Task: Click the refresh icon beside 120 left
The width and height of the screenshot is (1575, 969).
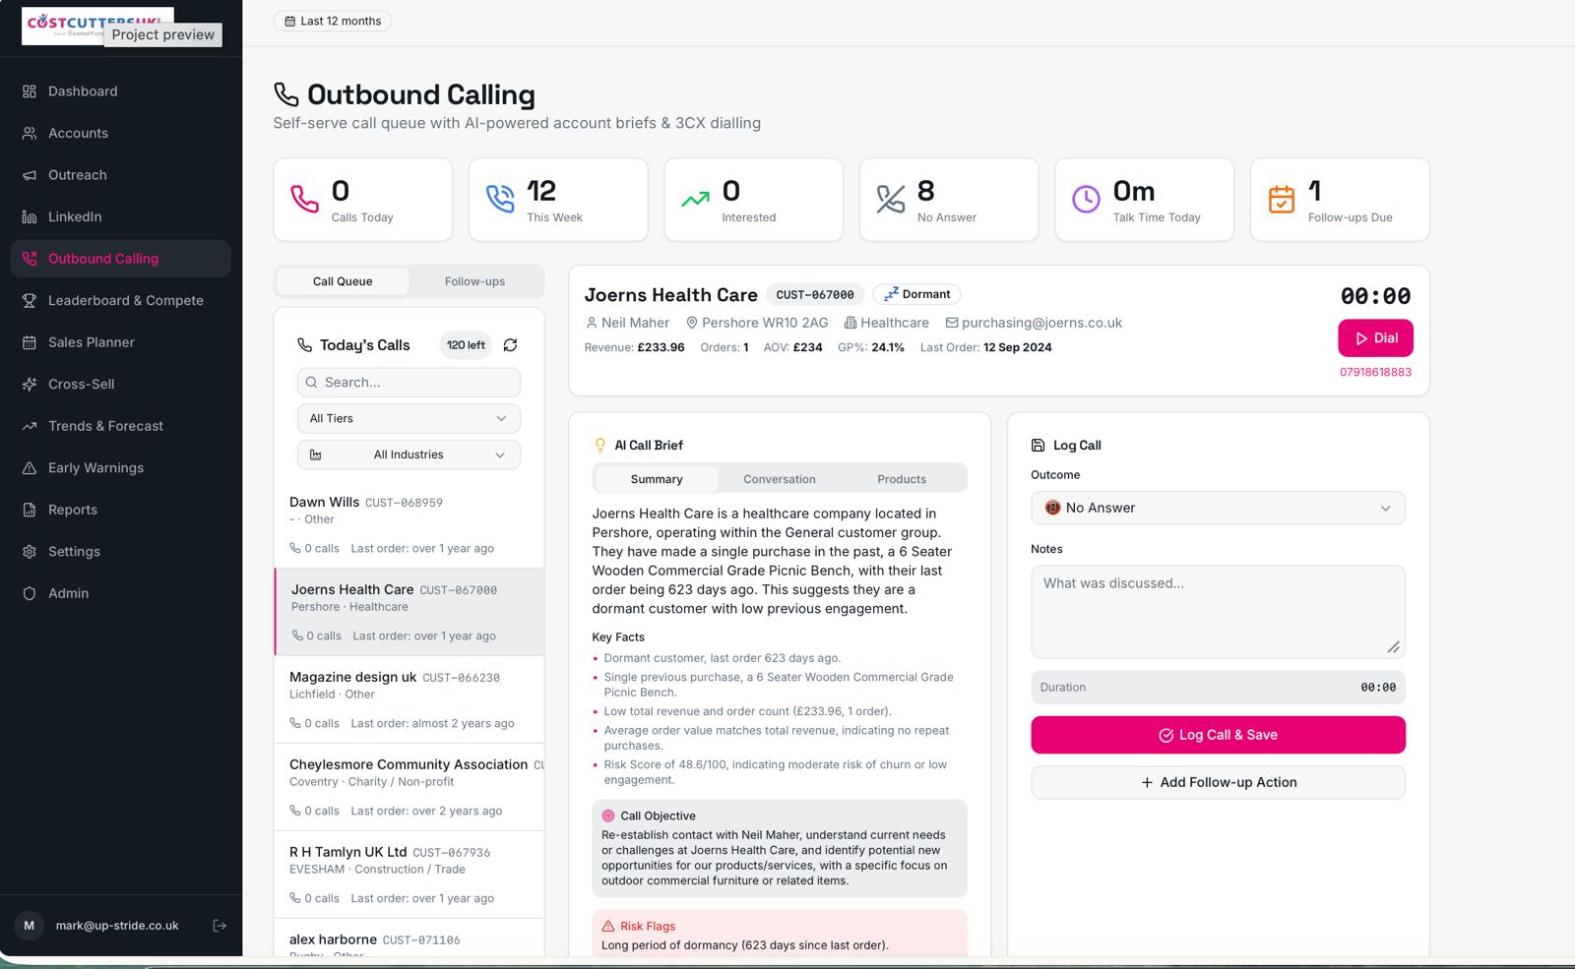Action: click(x=510, y=345)
